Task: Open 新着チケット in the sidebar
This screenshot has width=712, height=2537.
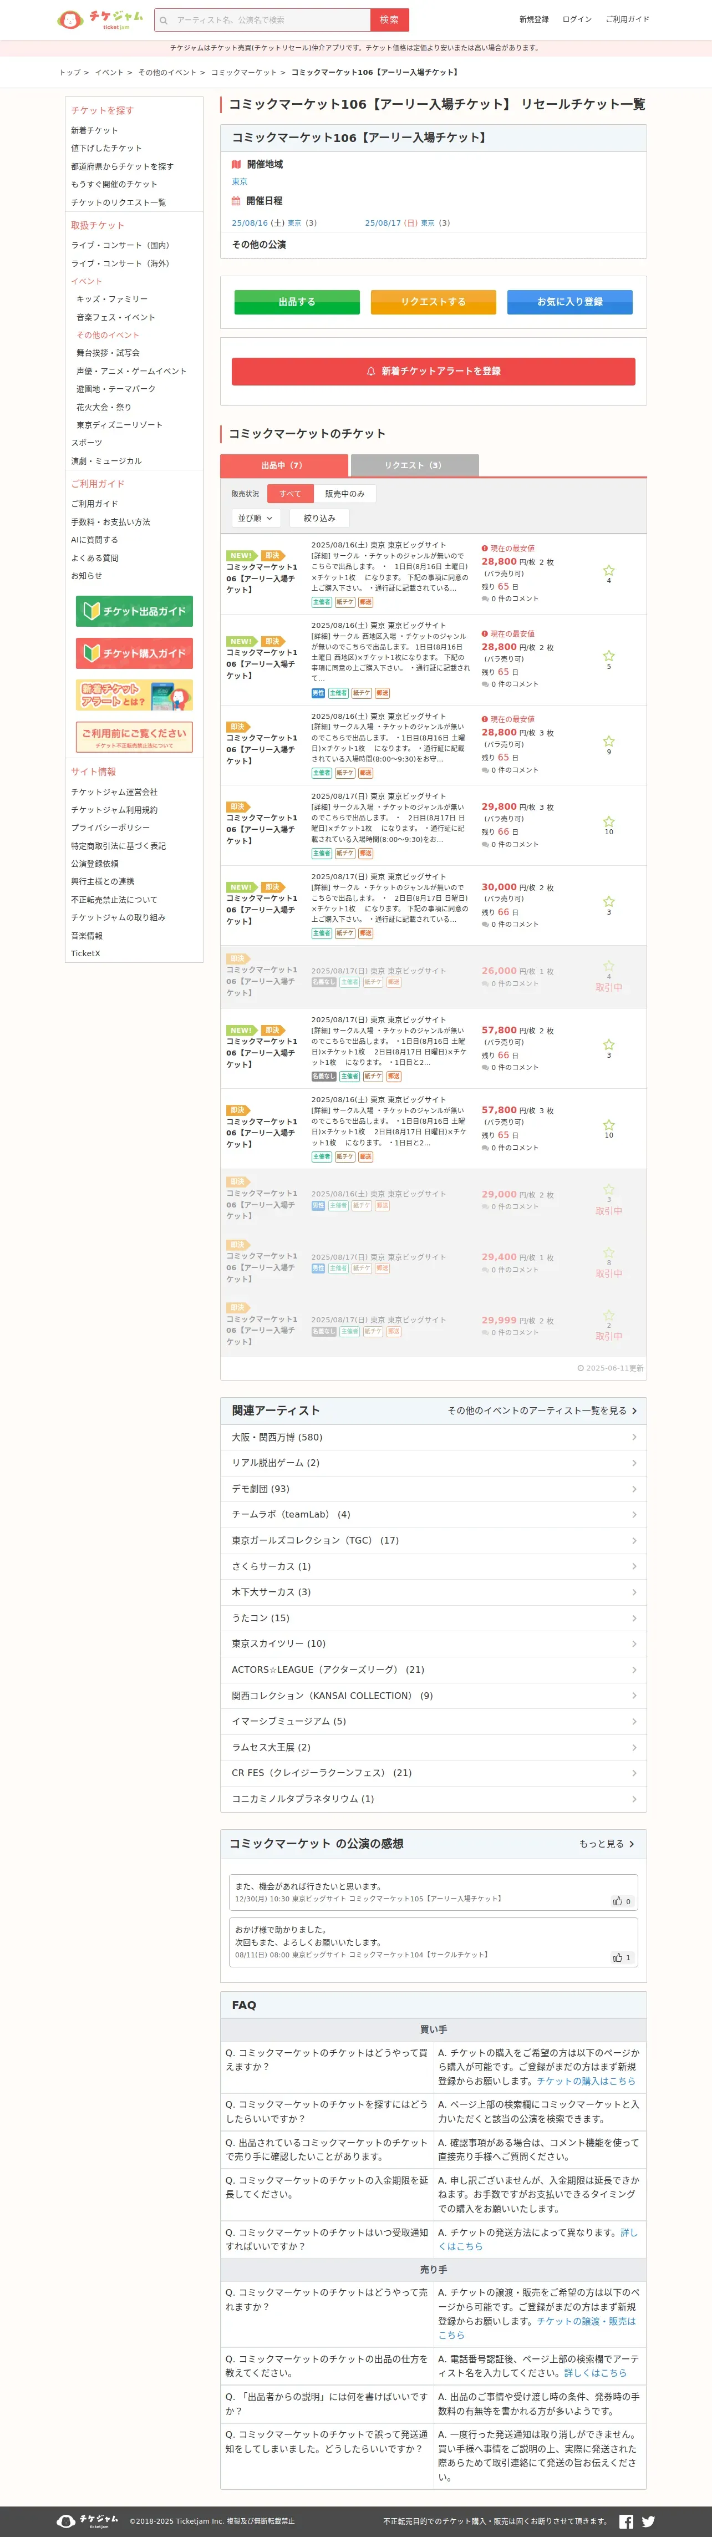Action: 94,130
